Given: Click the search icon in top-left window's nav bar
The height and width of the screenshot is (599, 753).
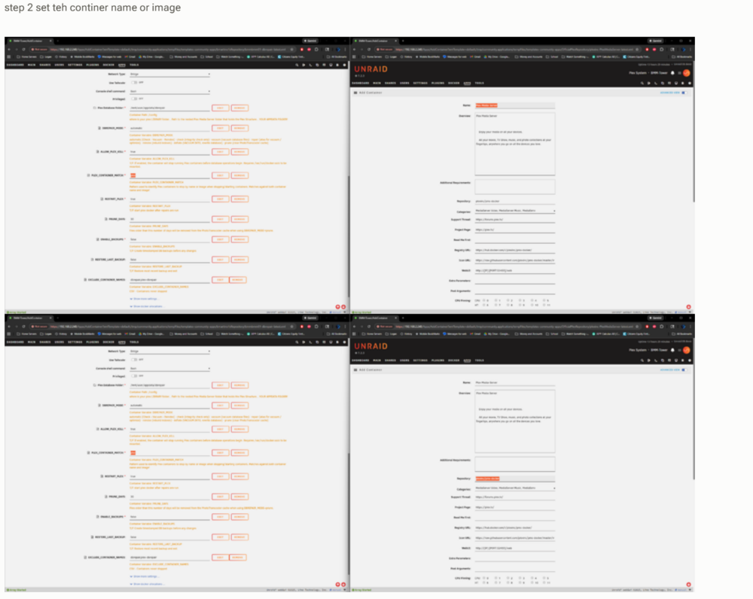Looking at the screenshot, I should pyautogui.click(x=297, y=65).
